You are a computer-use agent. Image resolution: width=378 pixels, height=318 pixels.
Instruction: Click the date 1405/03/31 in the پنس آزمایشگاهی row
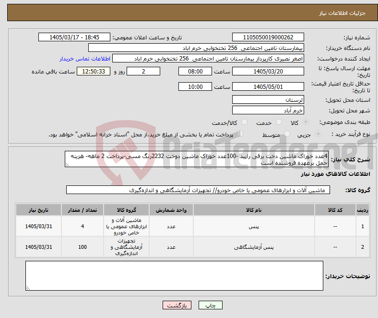(x=38, y=247)
